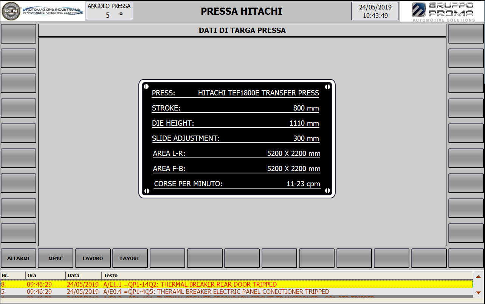
Task: Click the HITACHI TEF1800E TRANSFER PRESS value
Action: pyautogui.click(x=259, y=93)
